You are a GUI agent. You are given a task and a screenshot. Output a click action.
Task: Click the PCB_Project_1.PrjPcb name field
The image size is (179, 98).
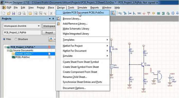pos(22,33)
